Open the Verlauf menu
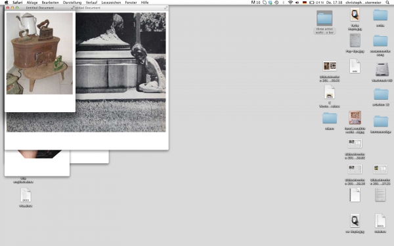The width and height of the screenshot is (394, 246). pyautogui.click(x=91, y=3)
